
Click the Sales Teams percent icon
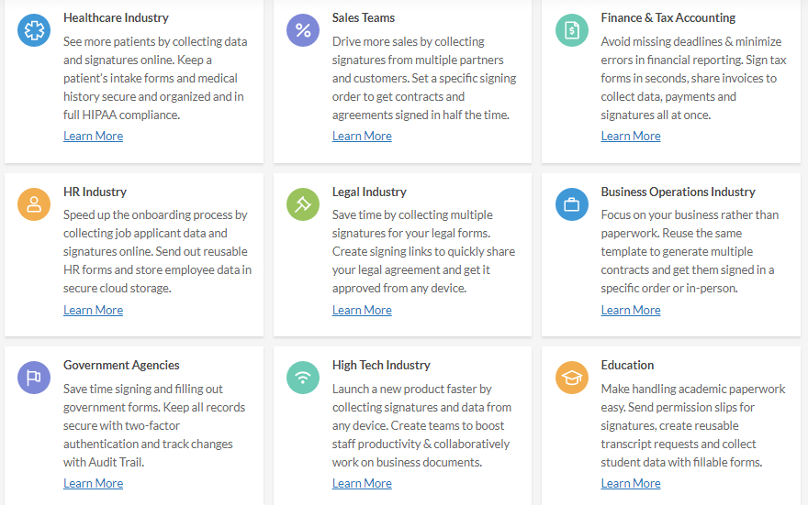coord(303,30)
